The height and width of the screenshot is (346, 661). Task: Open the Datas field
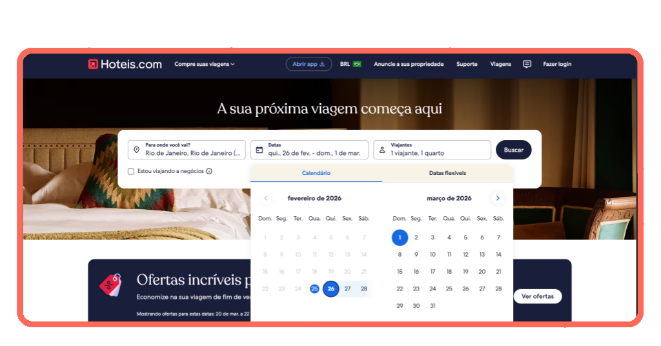[309, 150]
